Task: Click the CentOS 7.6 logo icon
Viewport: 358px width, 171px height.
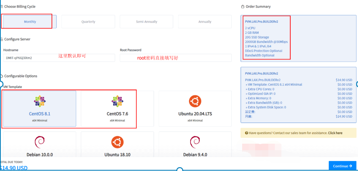Action: [x=117, y=101]
